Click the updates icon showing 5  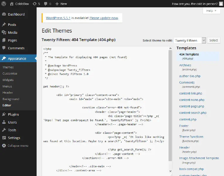pyautogui.click(x=35, y=4)
